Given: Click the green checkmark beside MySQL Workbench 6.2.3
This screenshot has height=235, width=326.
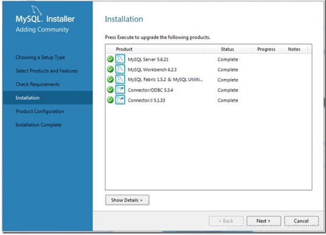Looking at the screenshot, I should [x=110, y=69].
